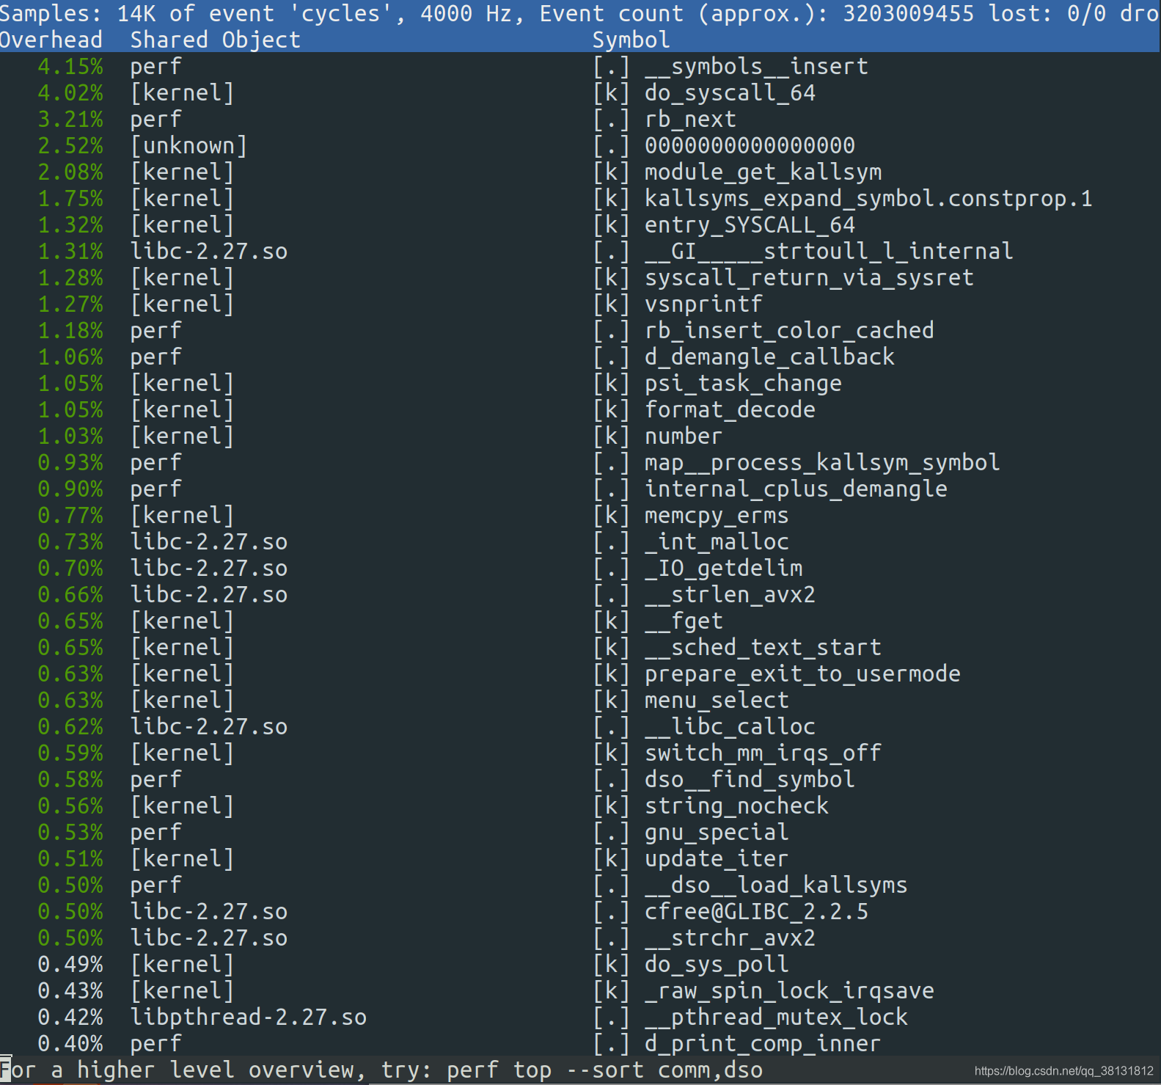Select _int_malloc libc symbol
This screenshot has height=1085, width=1161.
(717, 541)
